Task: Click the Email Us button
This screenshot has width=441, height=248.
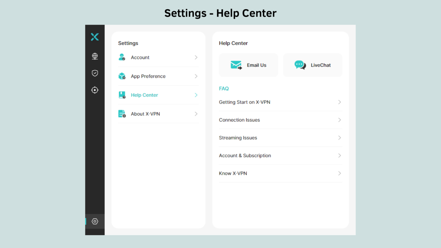Action: [248, 65]
